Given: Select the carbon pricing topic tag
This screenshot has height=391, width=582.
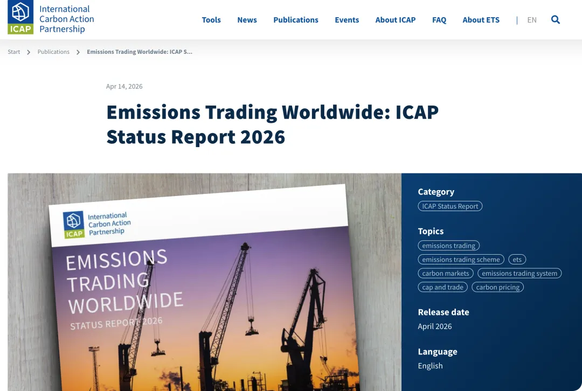Looking at the screenshot, I should click(x=497, y=287).
